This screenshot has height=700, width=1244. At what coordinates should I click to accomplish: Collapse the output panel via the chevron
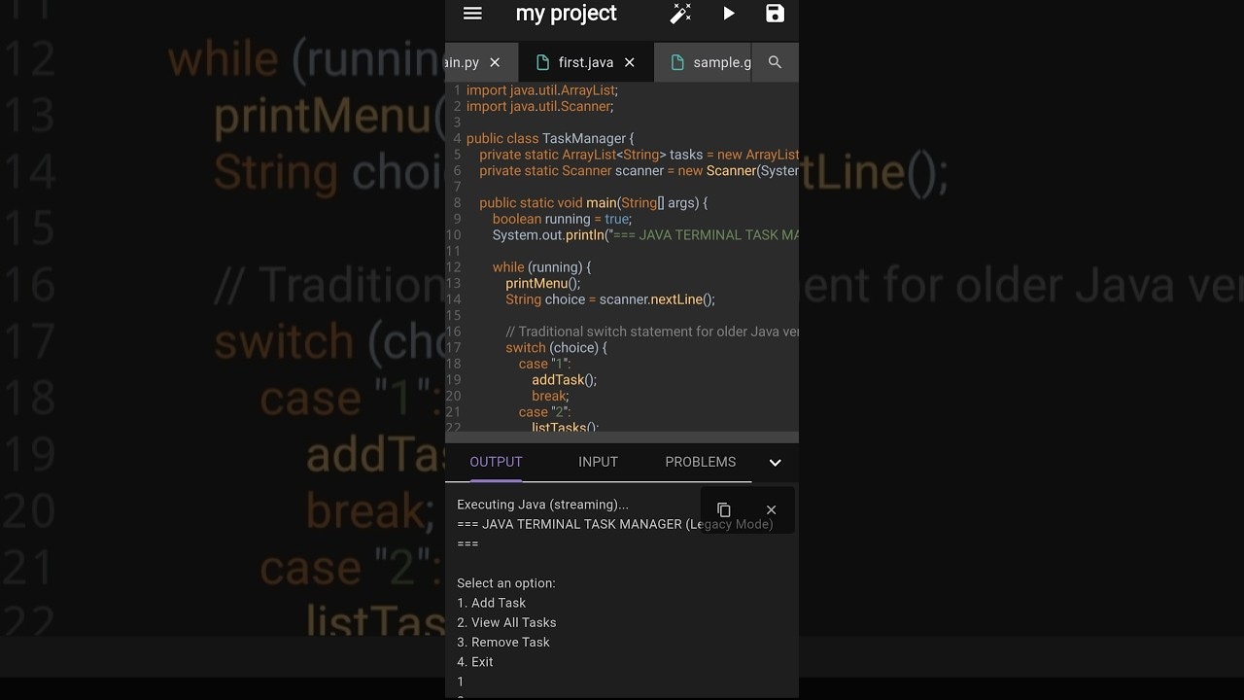click(775, 463)
